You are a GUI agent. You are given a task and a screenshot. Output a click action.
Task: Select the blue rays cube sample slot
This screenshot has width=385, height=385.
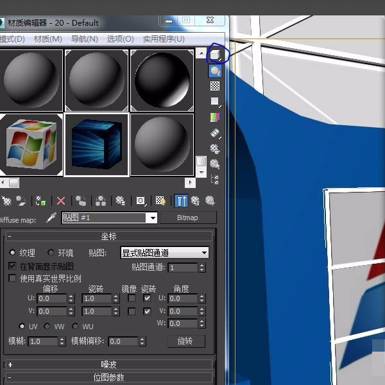[x=96, y=144]
